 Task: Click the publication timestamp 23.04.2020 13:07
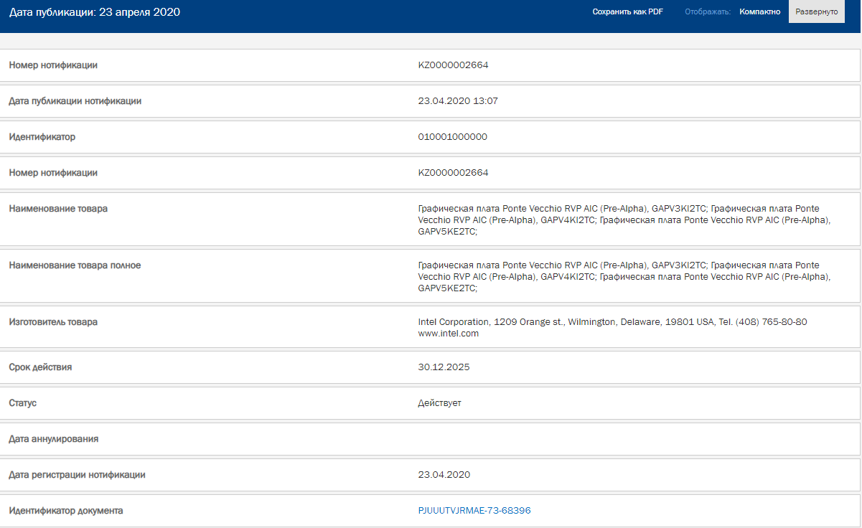458,101
